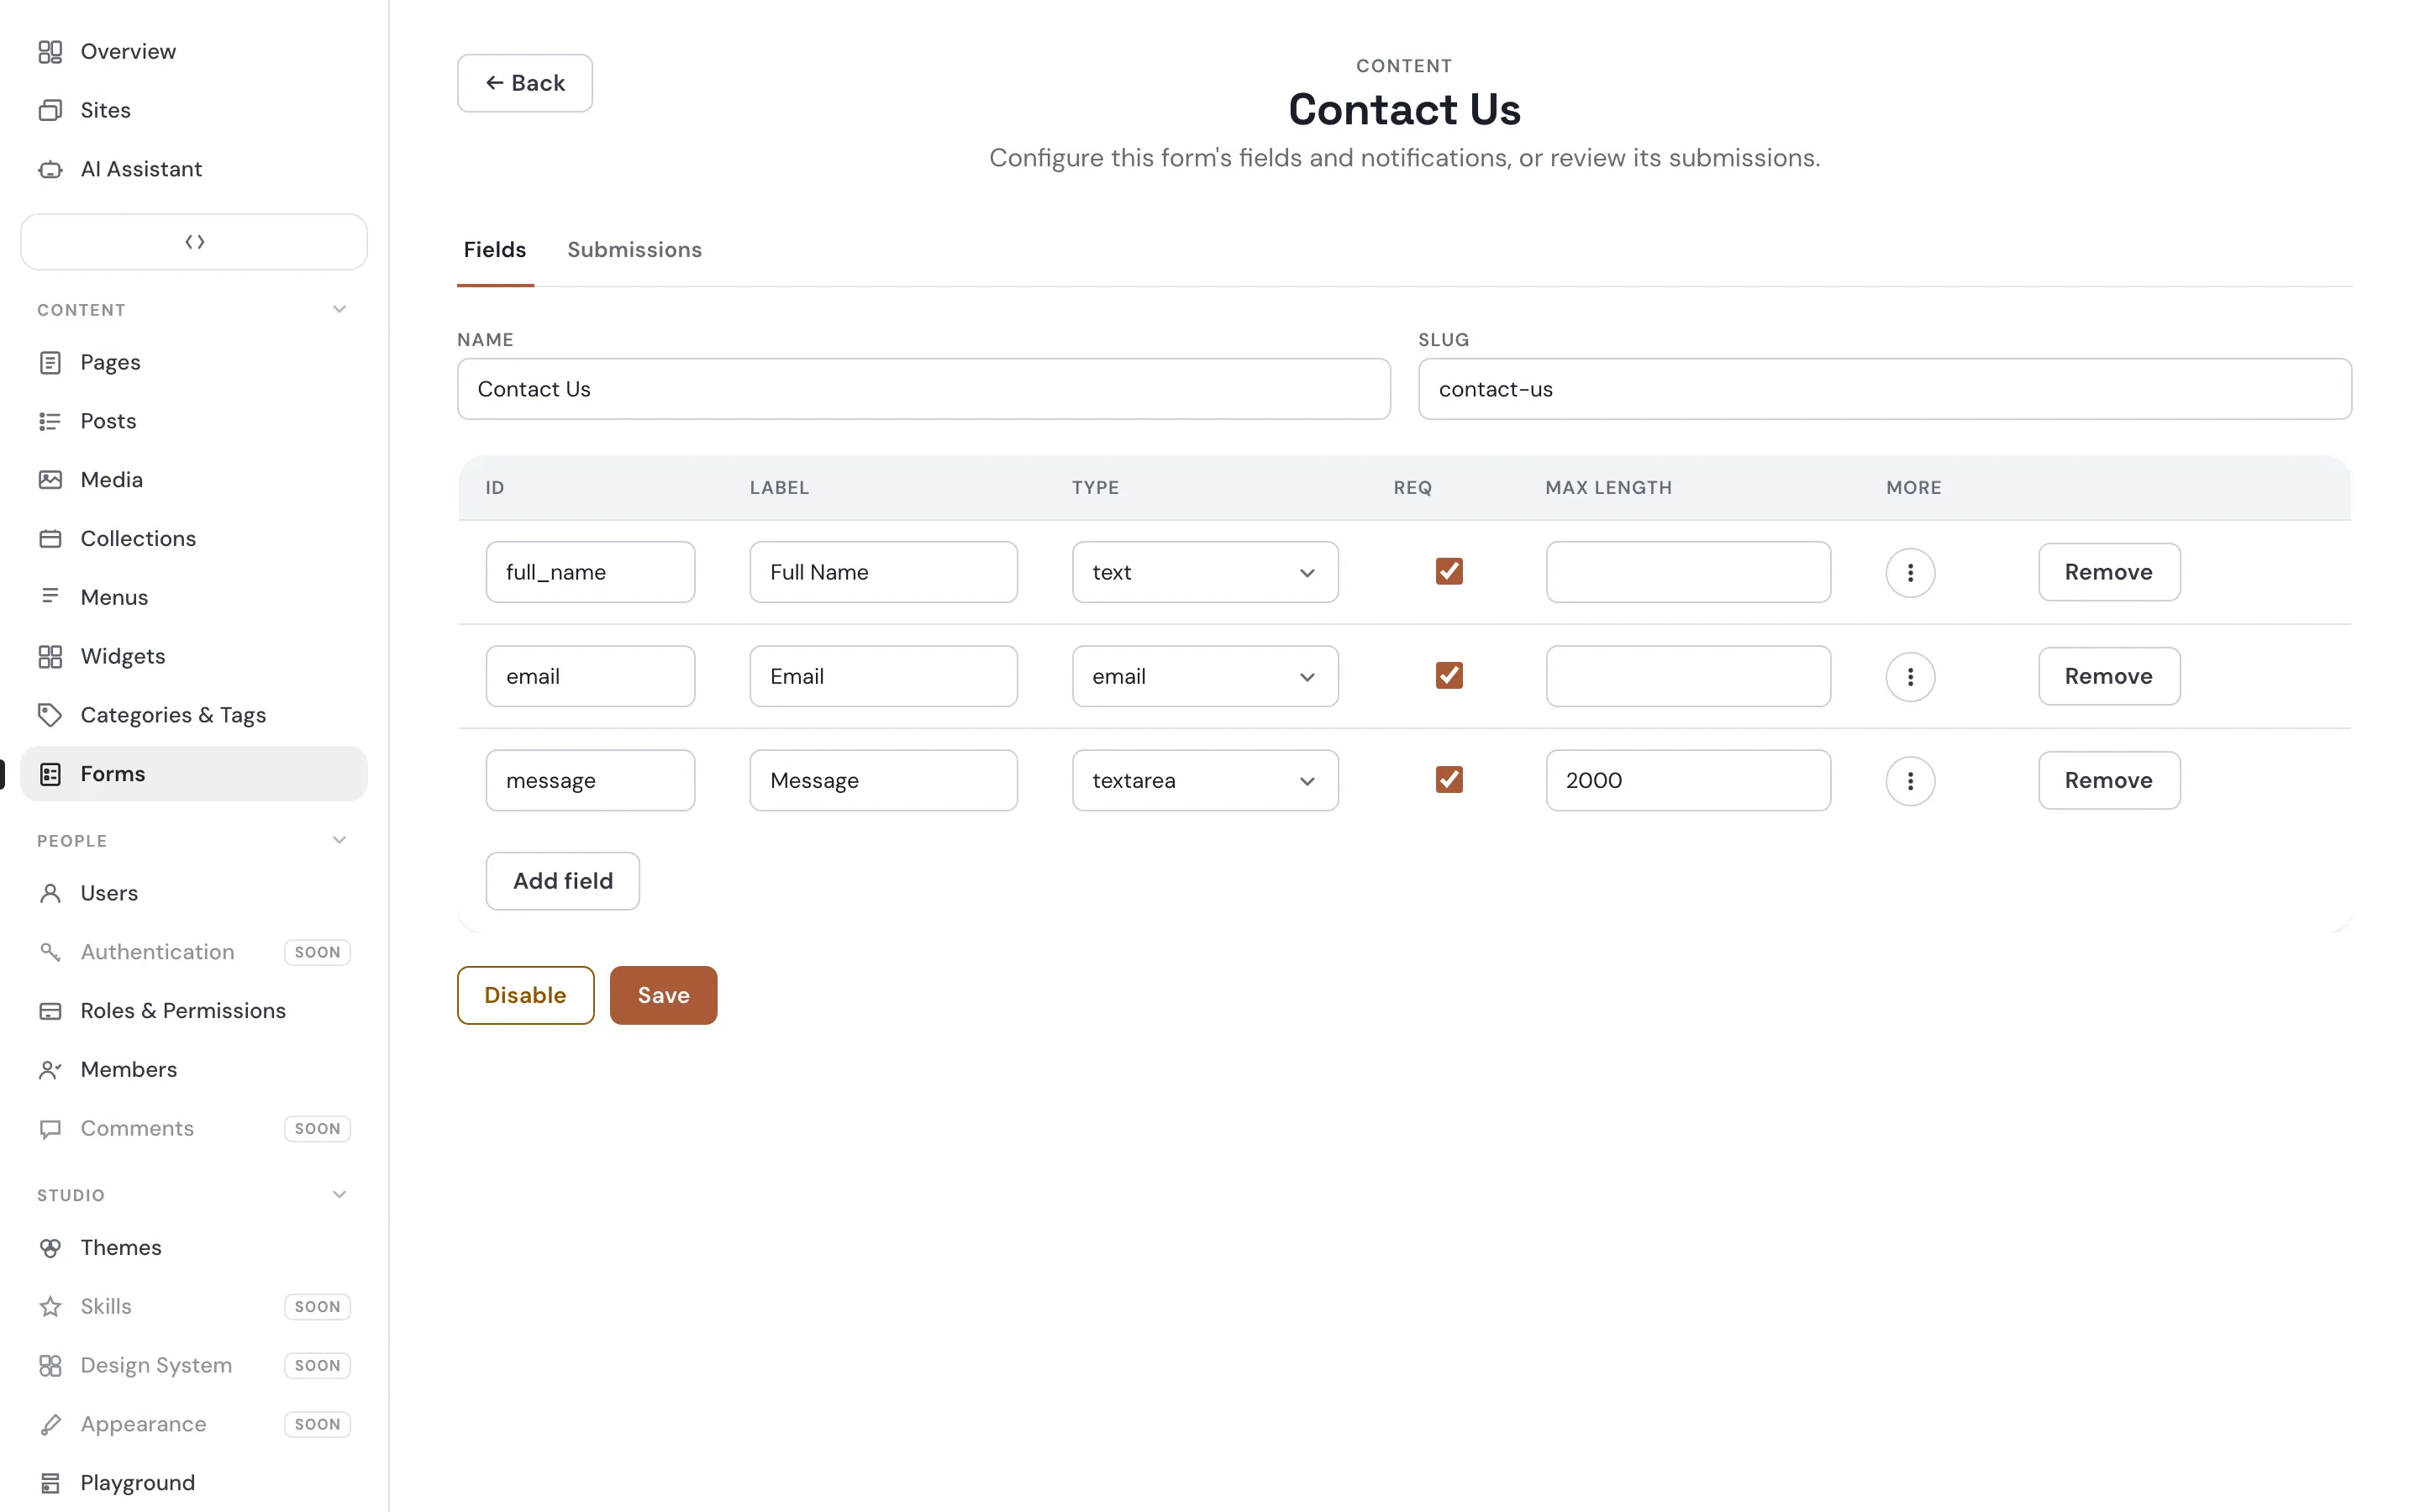This screenshot has height=1512, width=2420.
Task: Open type dropdown for full_name field
Action: (1205, 573)
